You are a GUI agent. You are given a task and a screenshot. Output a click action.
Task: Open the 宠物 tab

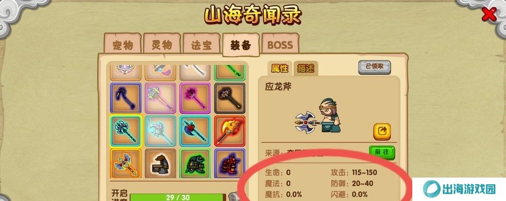123,44
